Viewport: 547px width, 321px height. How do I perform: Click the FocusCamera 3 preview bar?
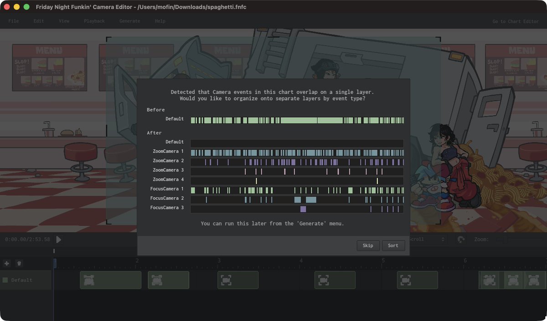pos(297,209)
